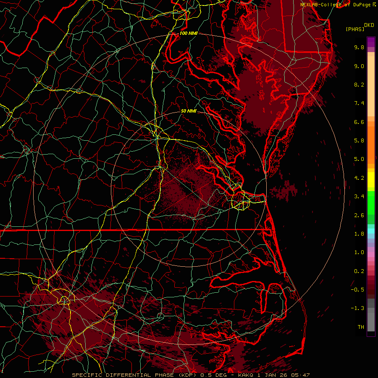Pick the bright green band of the color scale
Viewport: 378px width, 378px height.
tap(371, 203)
